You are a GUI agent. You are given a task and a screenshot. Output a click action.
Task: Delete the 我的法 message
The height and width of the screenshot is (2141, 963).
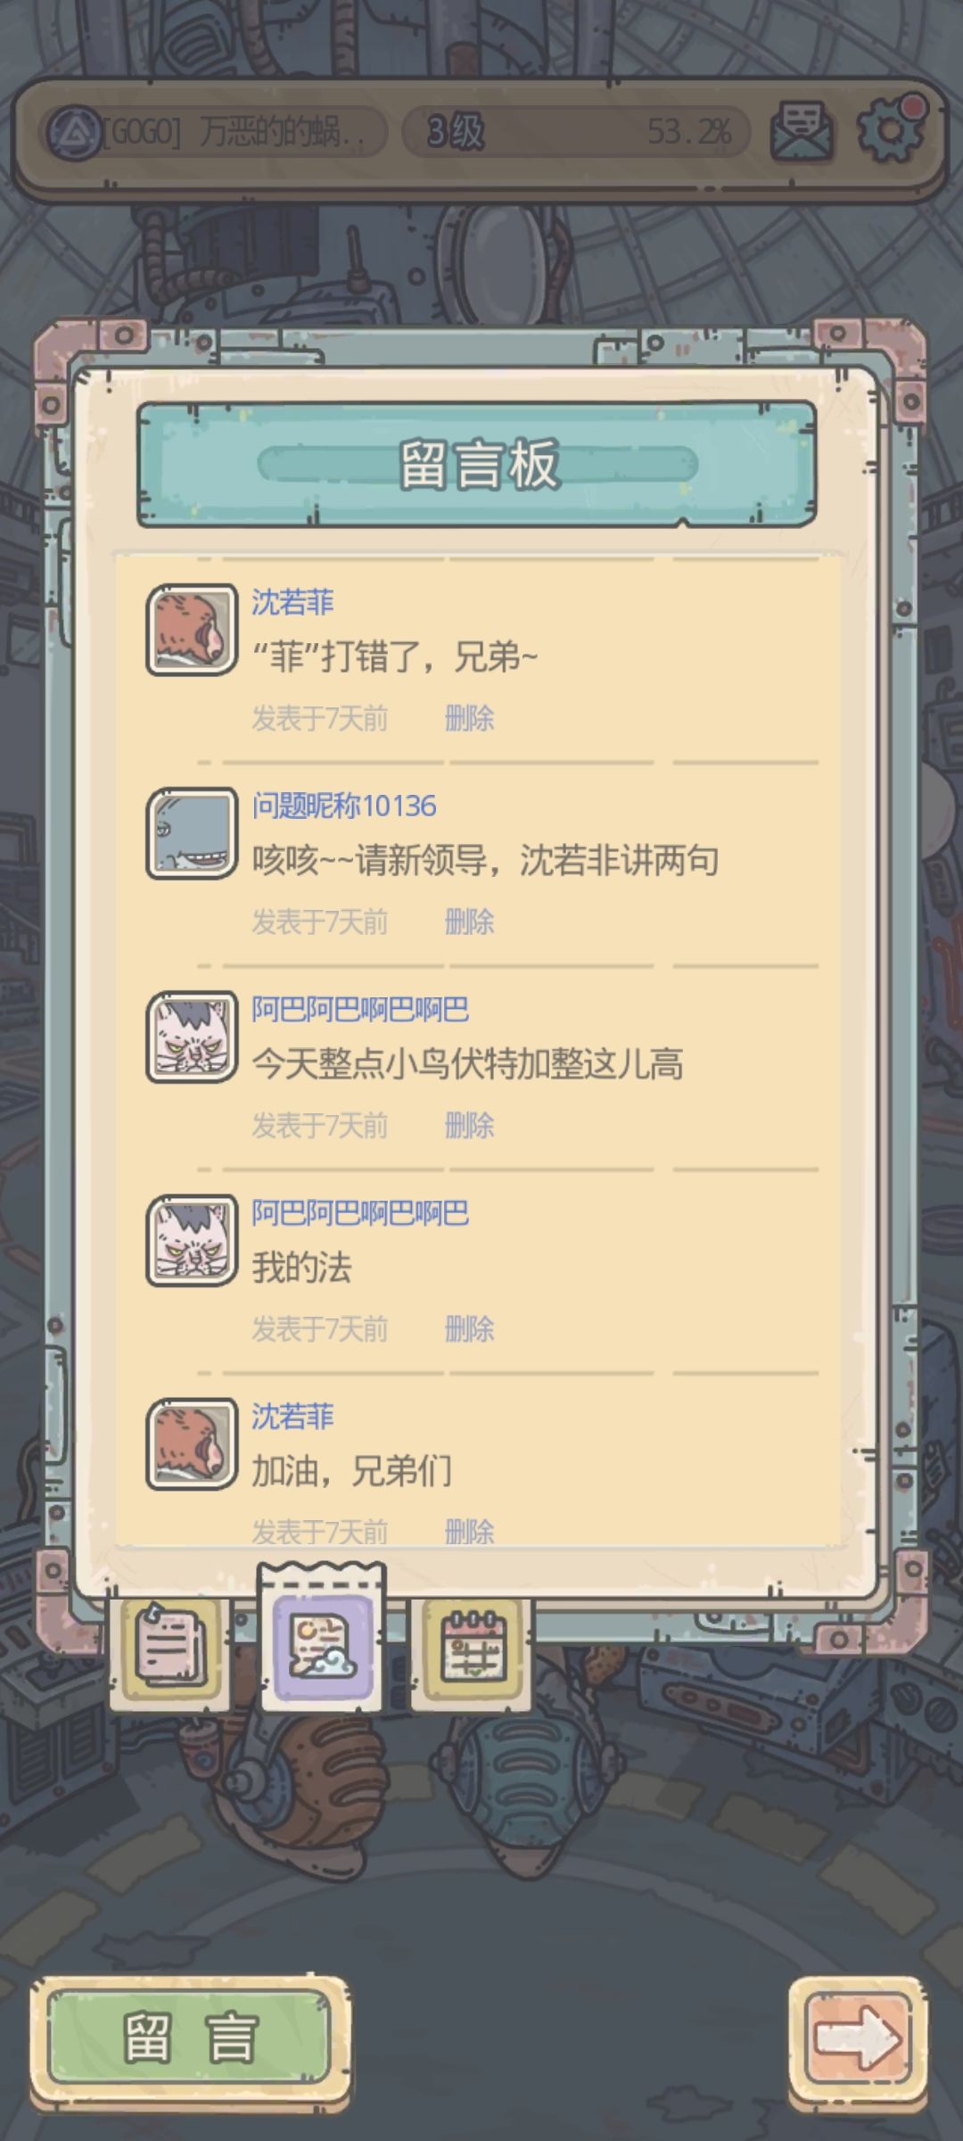pos(469,1329)
